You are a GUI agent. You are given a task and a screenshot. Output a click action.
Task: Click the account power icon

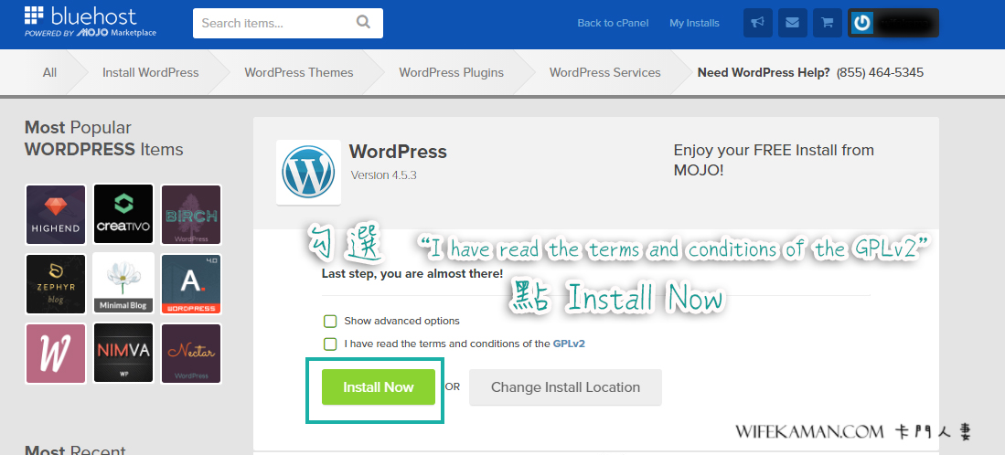pos(862,23)
